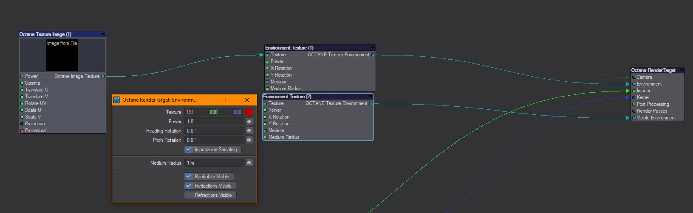Viewport: 693px width, 213px height.
Task: Click the Scale V input port
Action: click(x=22, y=117)
